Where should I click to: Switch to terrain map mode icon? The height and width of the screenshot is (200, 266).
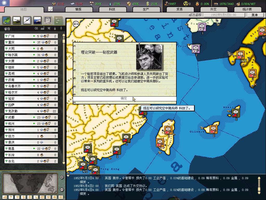point(5,197)
